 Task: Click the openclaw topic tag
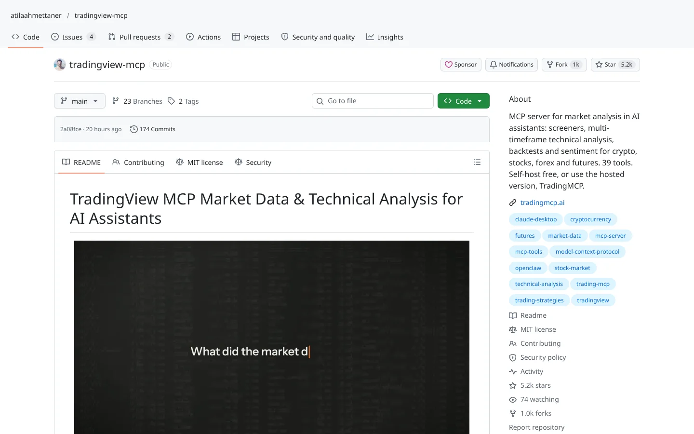(528, 268)
